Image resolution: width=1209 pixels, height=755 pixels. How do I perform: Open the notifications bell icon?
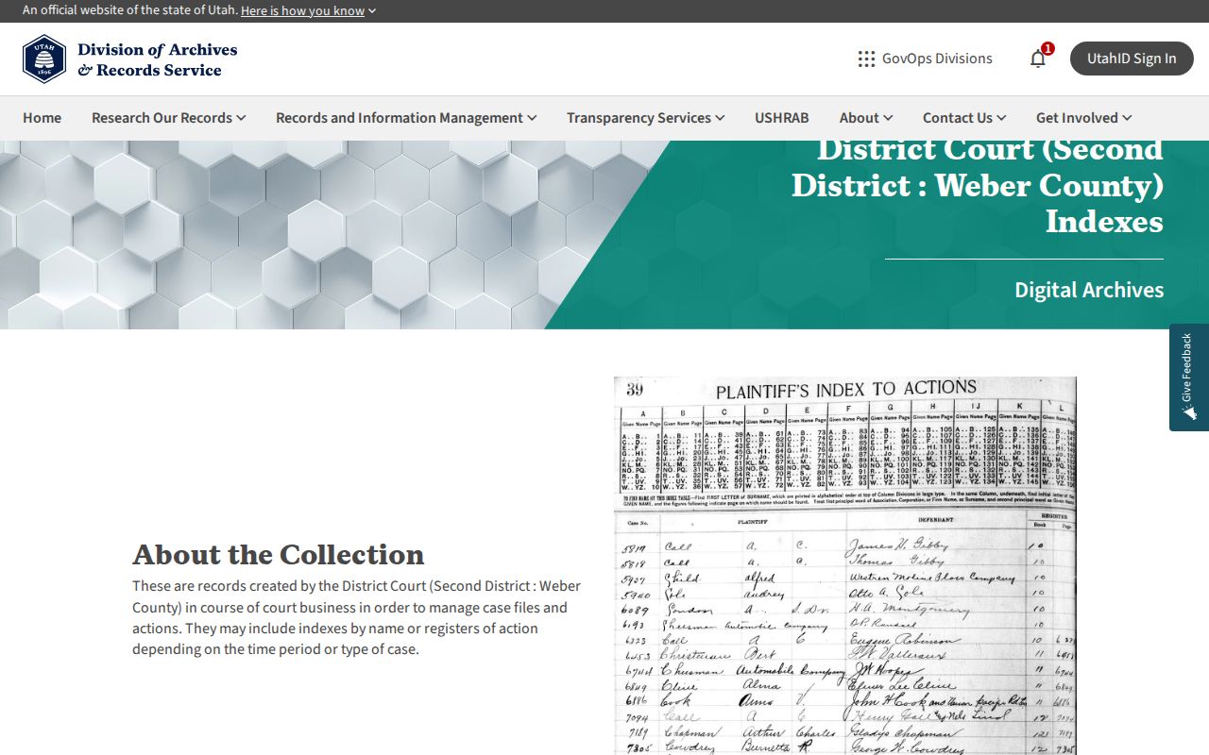[1038, 59]
